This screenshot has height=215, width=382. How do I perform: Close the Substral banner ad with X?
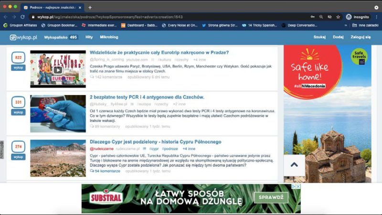pos(298,186)
